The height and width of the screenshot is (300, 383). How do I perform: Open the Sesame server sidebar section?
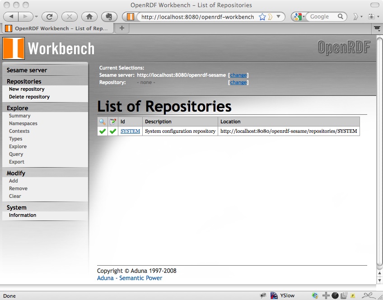pos(27,70)
